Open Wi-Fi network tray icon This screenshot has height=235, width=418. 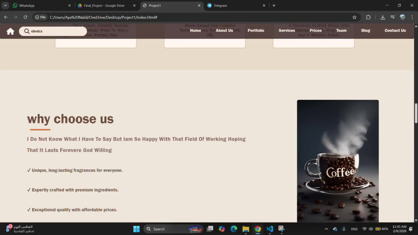click(x=364, y=229)
